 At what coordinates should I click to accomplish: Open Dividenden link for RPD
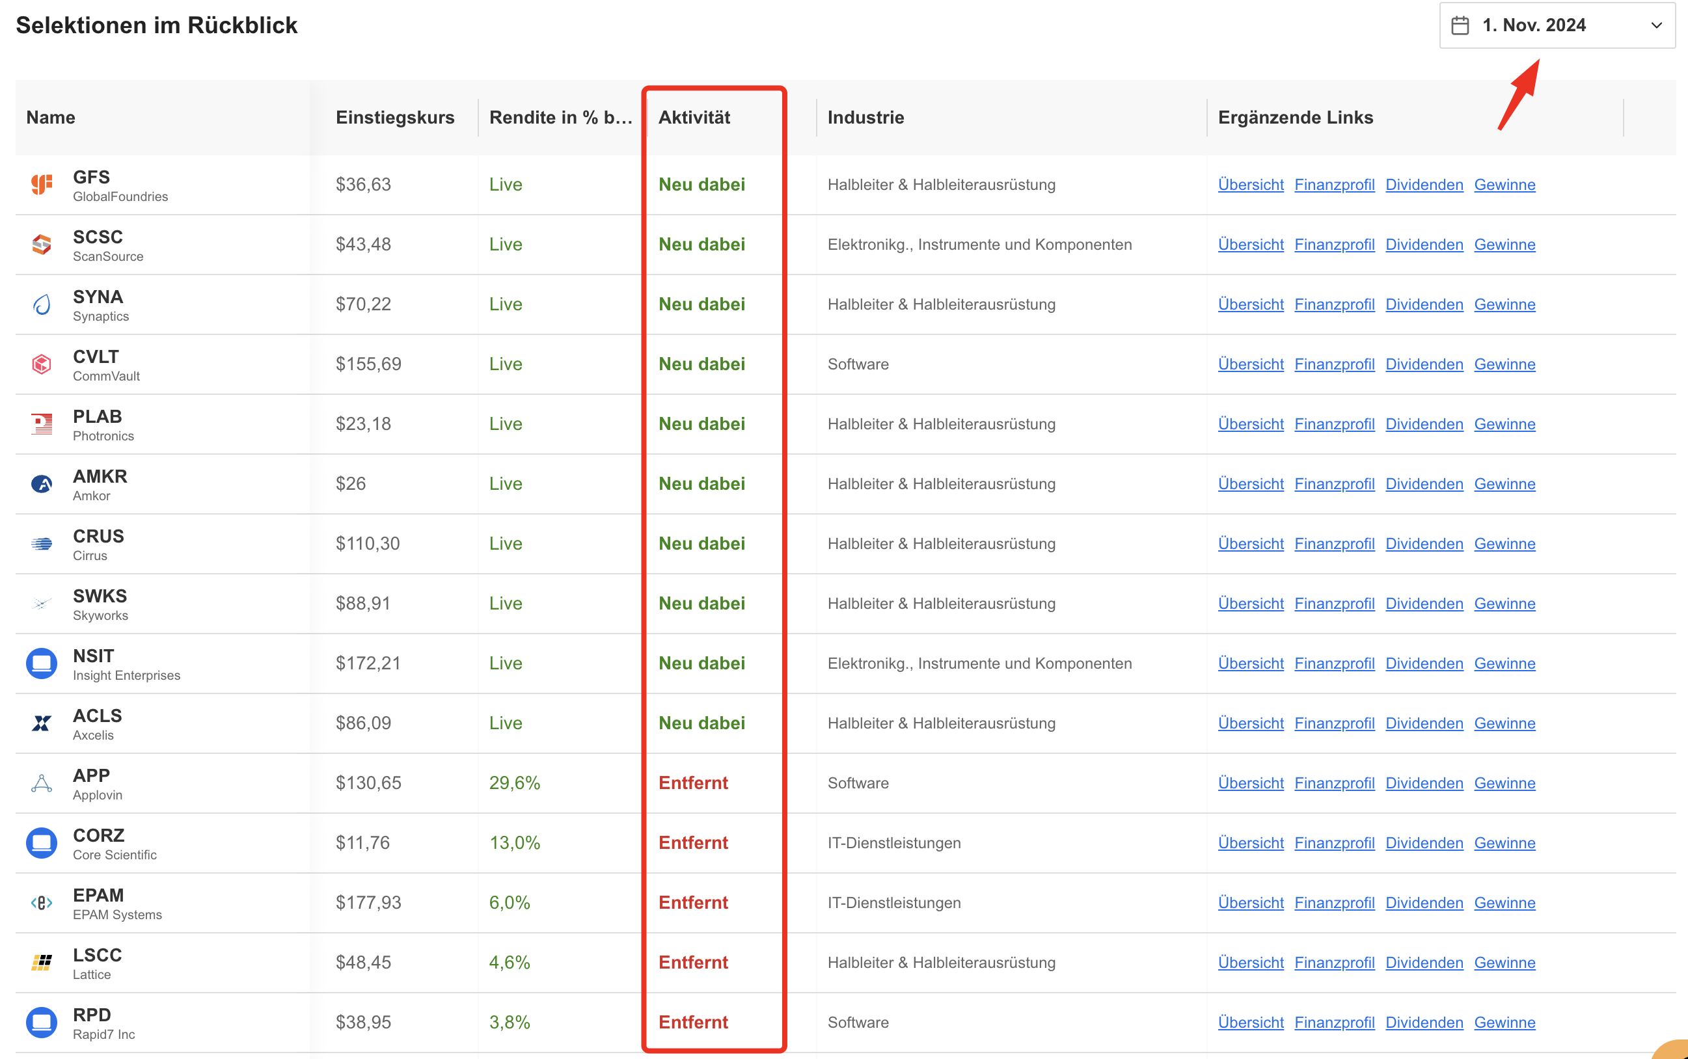coord(1424,1023)
